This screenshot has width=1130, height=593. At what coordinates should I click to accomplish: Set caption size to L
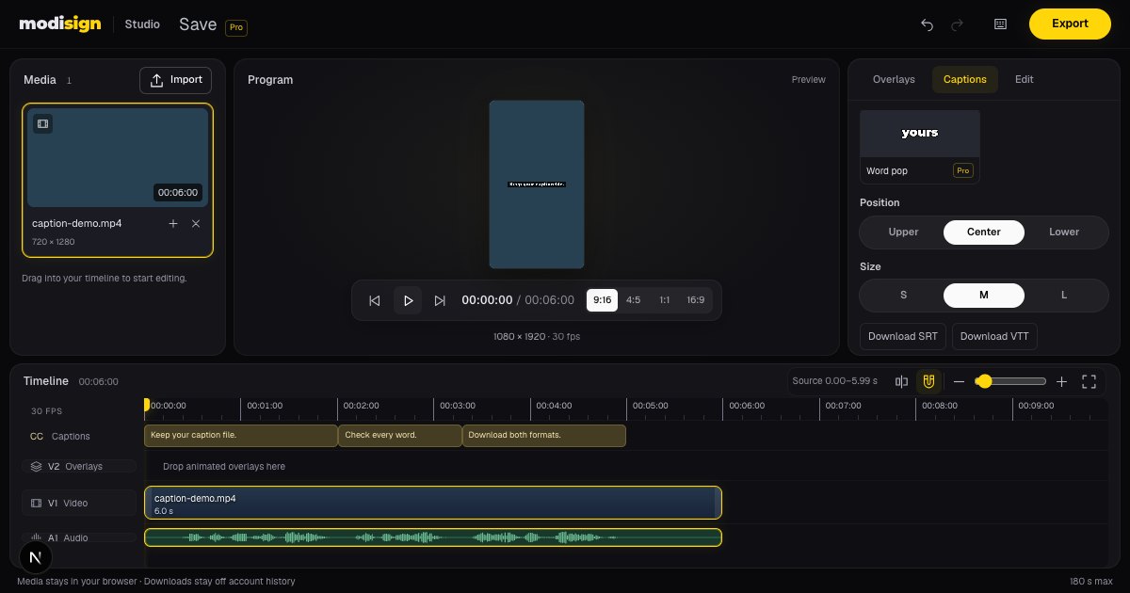coord(1065,295)
